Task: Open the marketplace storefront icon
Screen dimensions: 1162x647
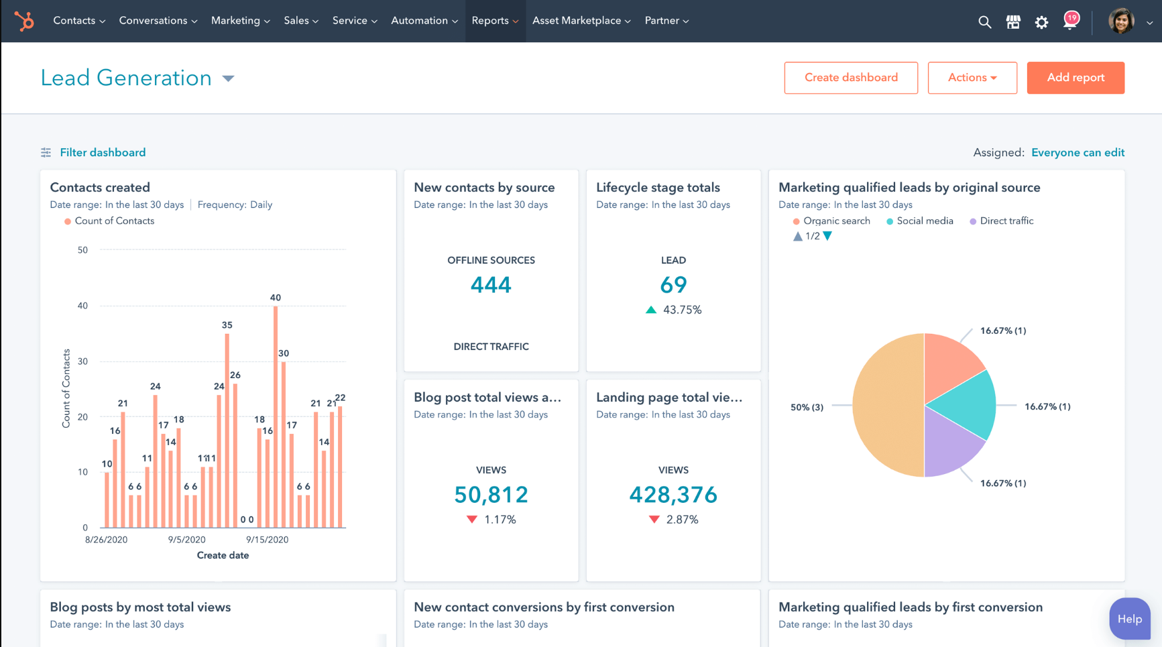Action: click(1013, 21)
